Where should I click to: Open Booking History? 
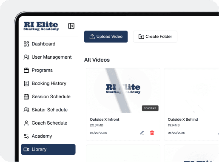pyautogui.click(x=48, y=83)
